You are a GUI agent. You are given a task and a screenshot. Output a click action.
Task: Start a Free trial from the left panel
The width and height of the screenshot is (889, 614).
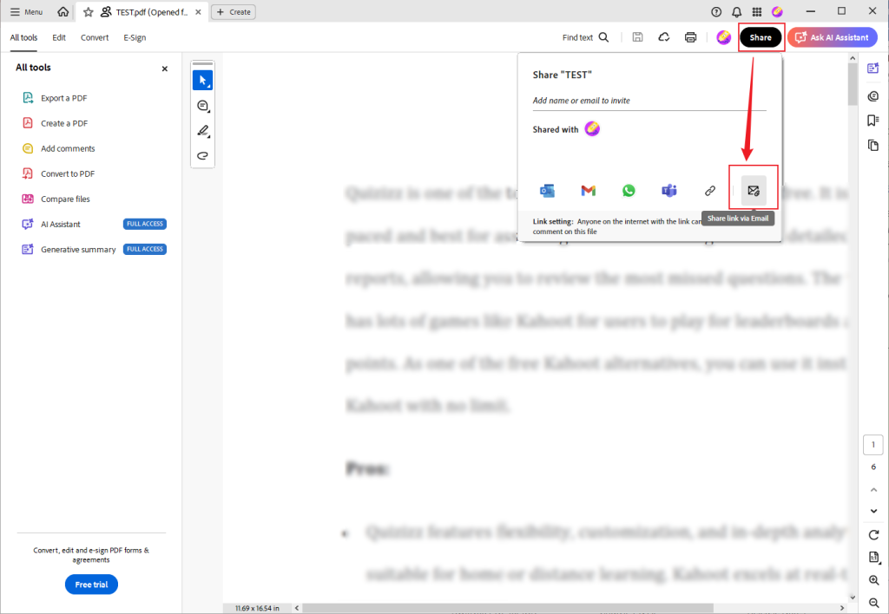pos(91,584)
